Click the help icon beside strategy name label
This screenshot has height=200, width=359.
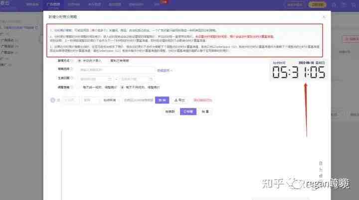72,69
